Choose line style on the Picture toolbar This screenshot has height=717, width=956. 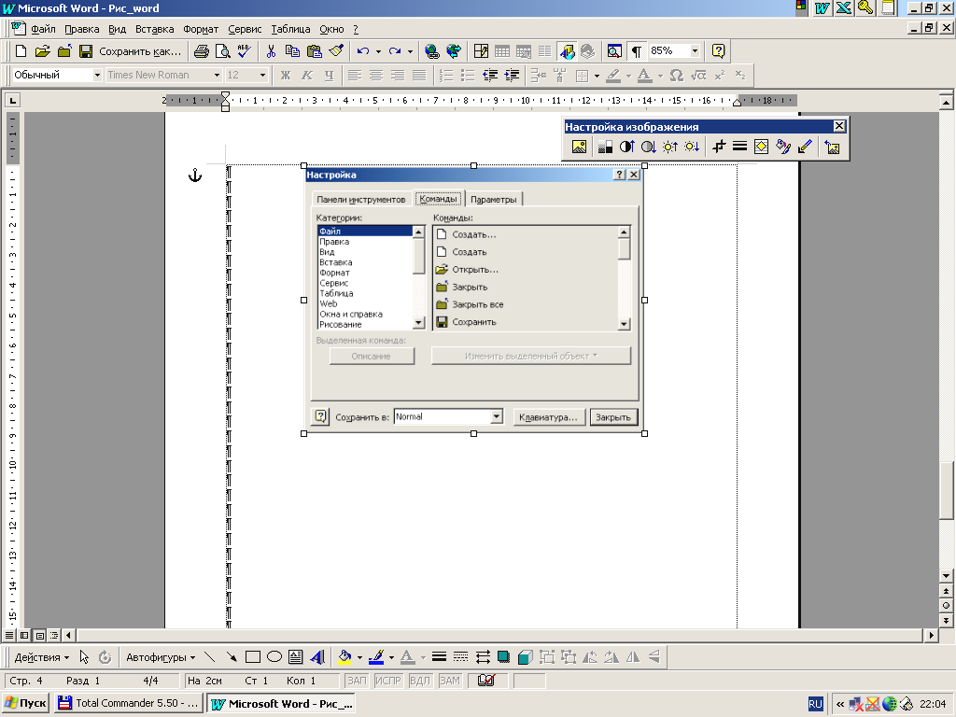739,147
